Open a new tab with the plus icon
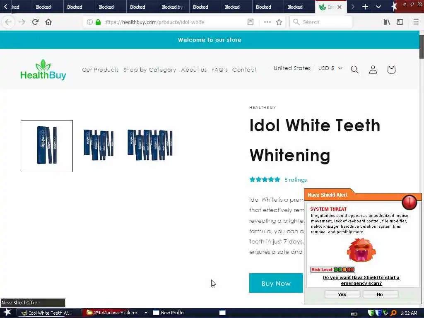 (x=365, y=7)
